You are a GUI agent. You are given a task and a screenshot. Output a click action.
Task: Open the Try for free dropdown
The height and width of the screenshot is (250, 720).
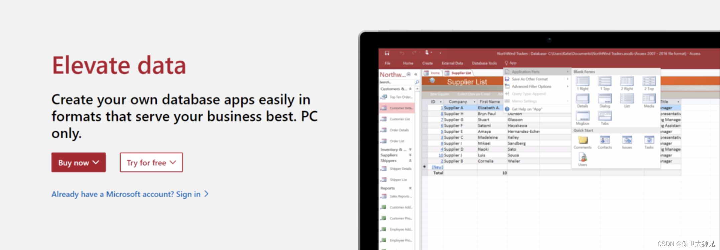tap(151, 162)
